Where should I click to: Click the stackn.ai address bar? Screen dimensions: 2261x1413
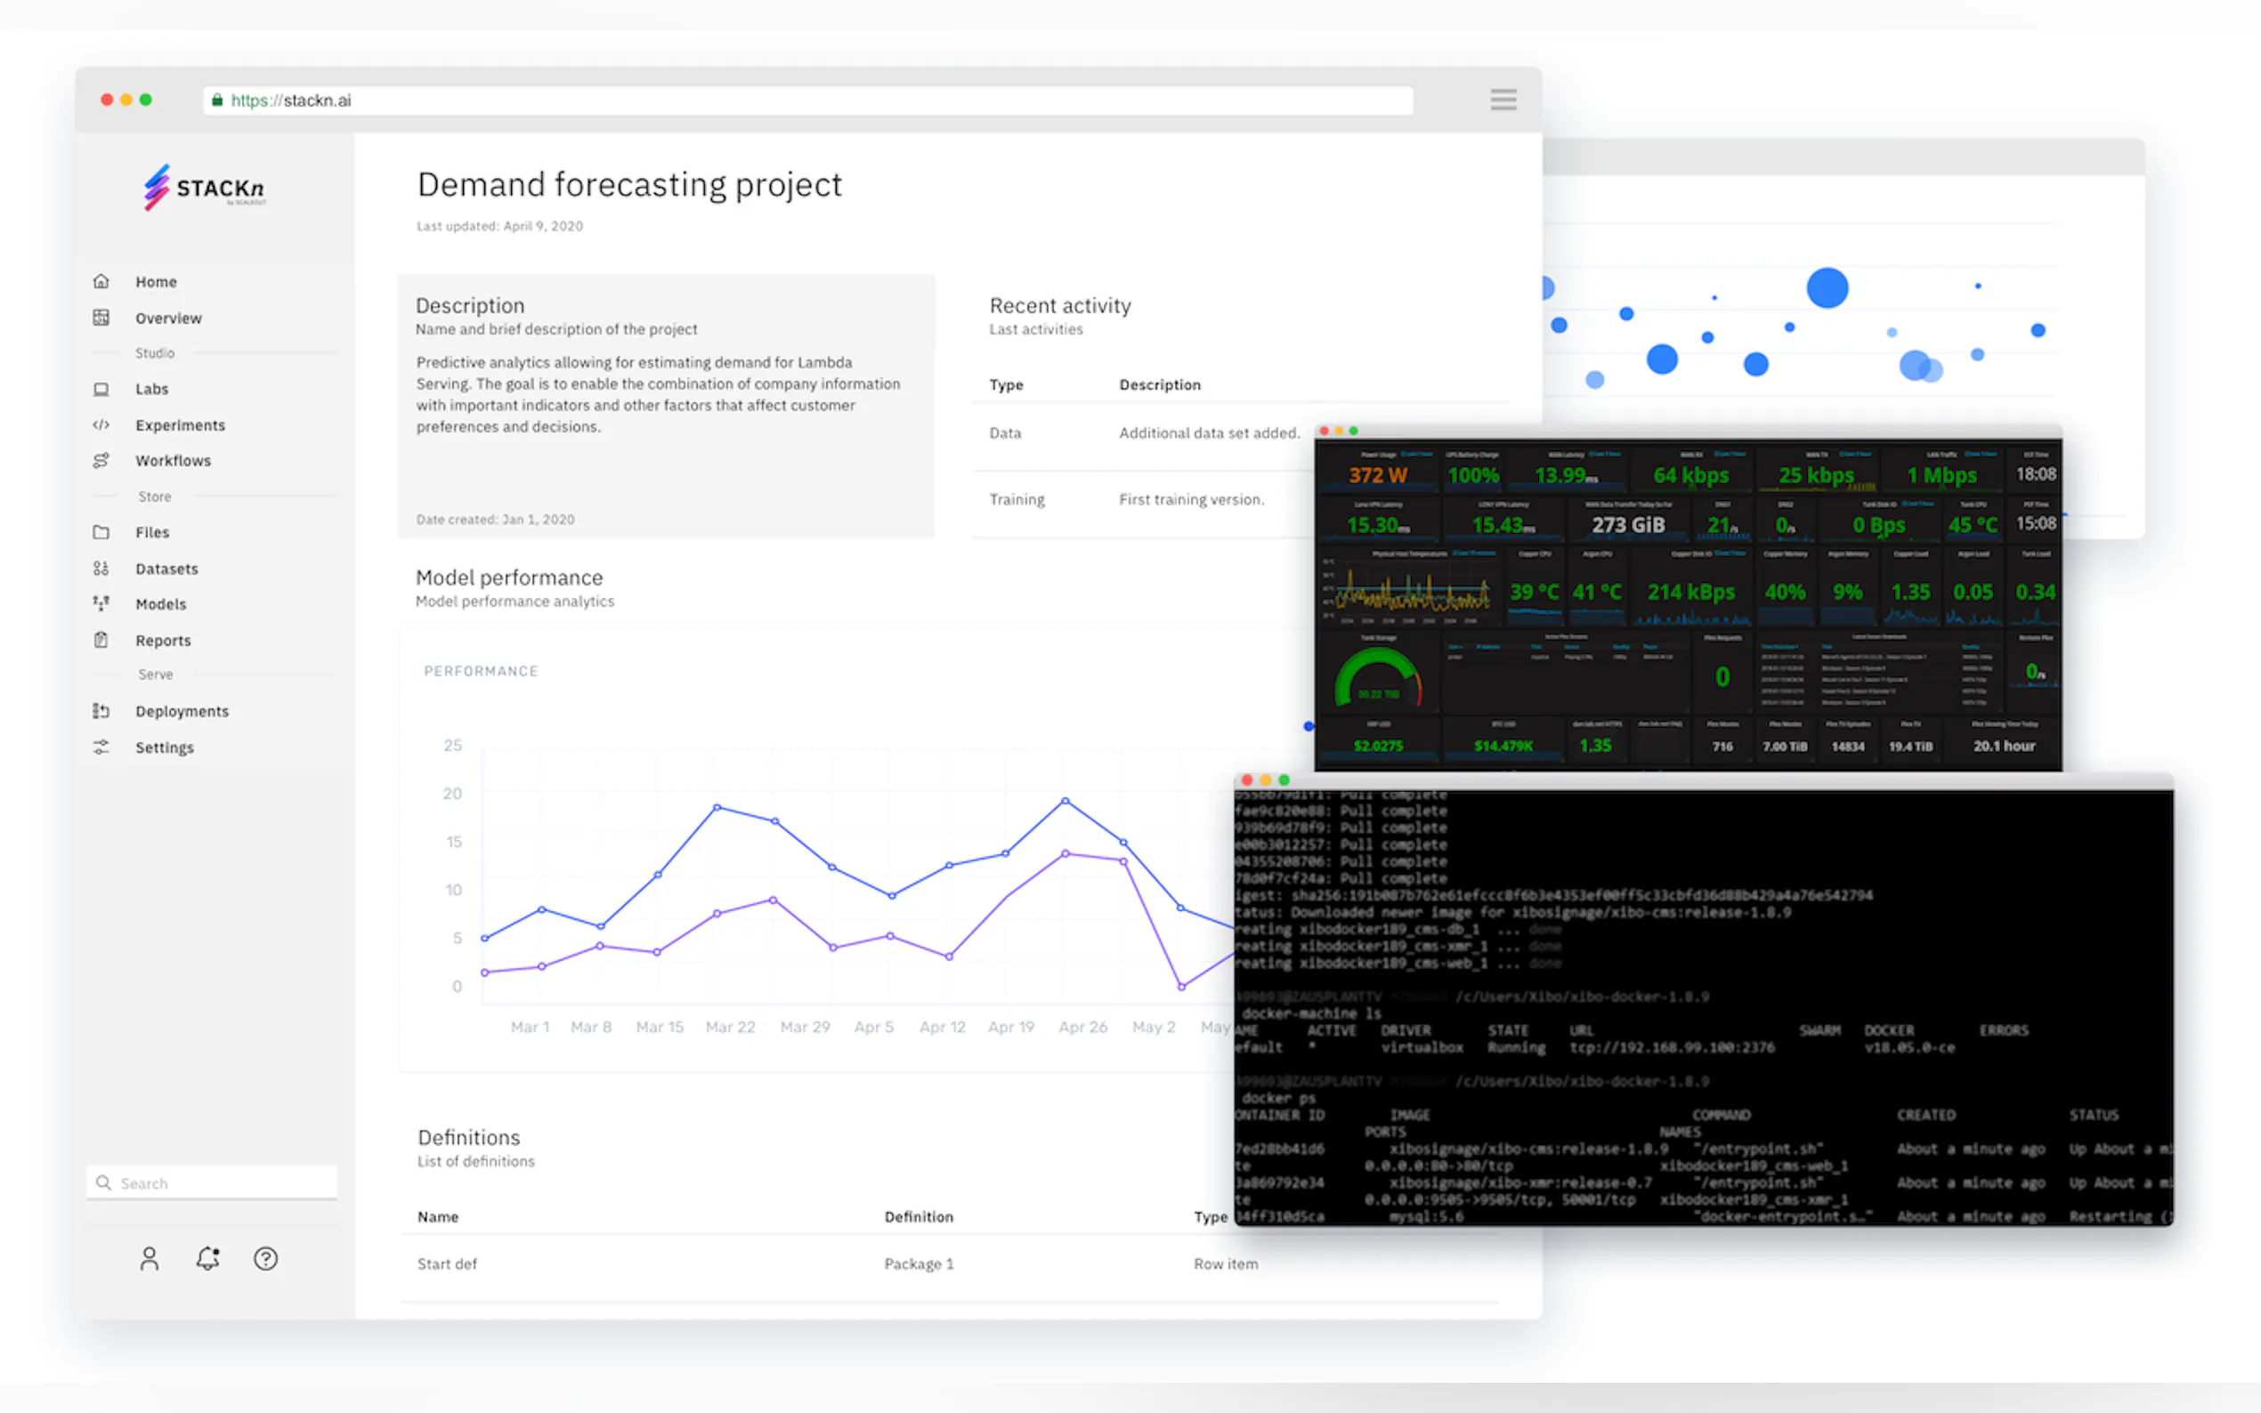(x=807, y=100)
